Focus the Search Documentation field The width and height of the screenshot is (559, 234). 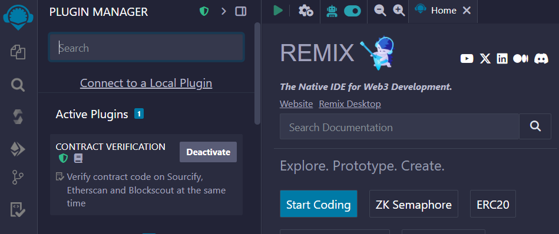point(399,126)
